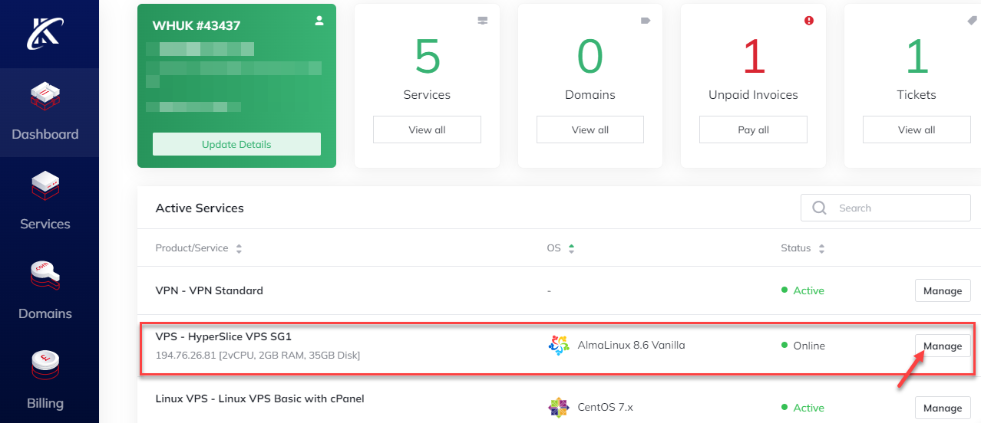View all services from Services card
981x423 pixels.
(x=427, y=130)
